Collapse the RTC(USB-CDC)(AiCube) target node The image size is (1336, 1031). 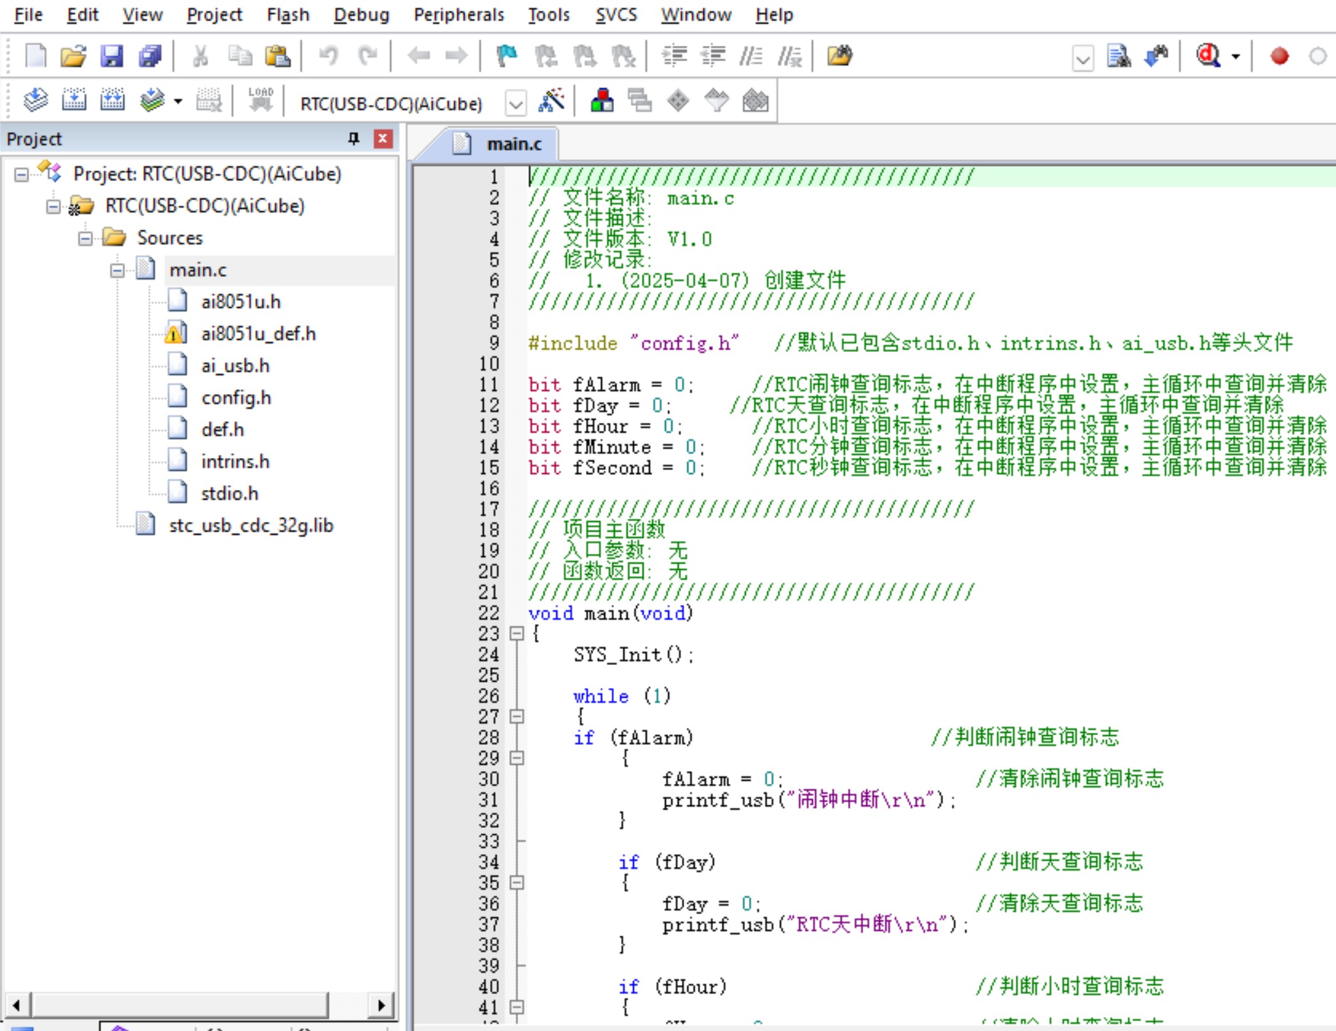click(x=54, y=206)
